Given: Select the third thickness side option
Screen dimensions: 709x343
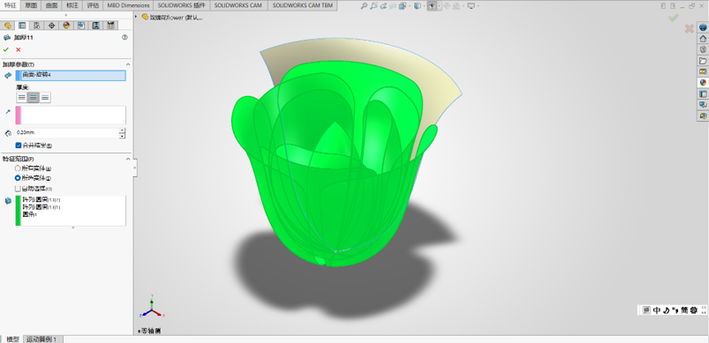Looking at the screenshot, I should point(45,98).
